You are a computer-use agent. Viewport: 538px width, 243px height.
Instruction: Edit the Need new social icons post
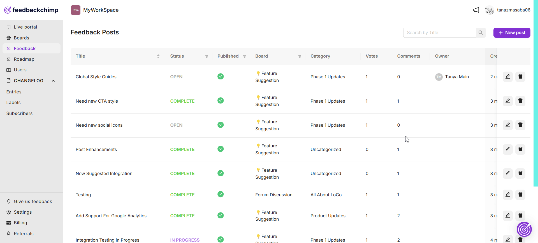click(507, 125)
